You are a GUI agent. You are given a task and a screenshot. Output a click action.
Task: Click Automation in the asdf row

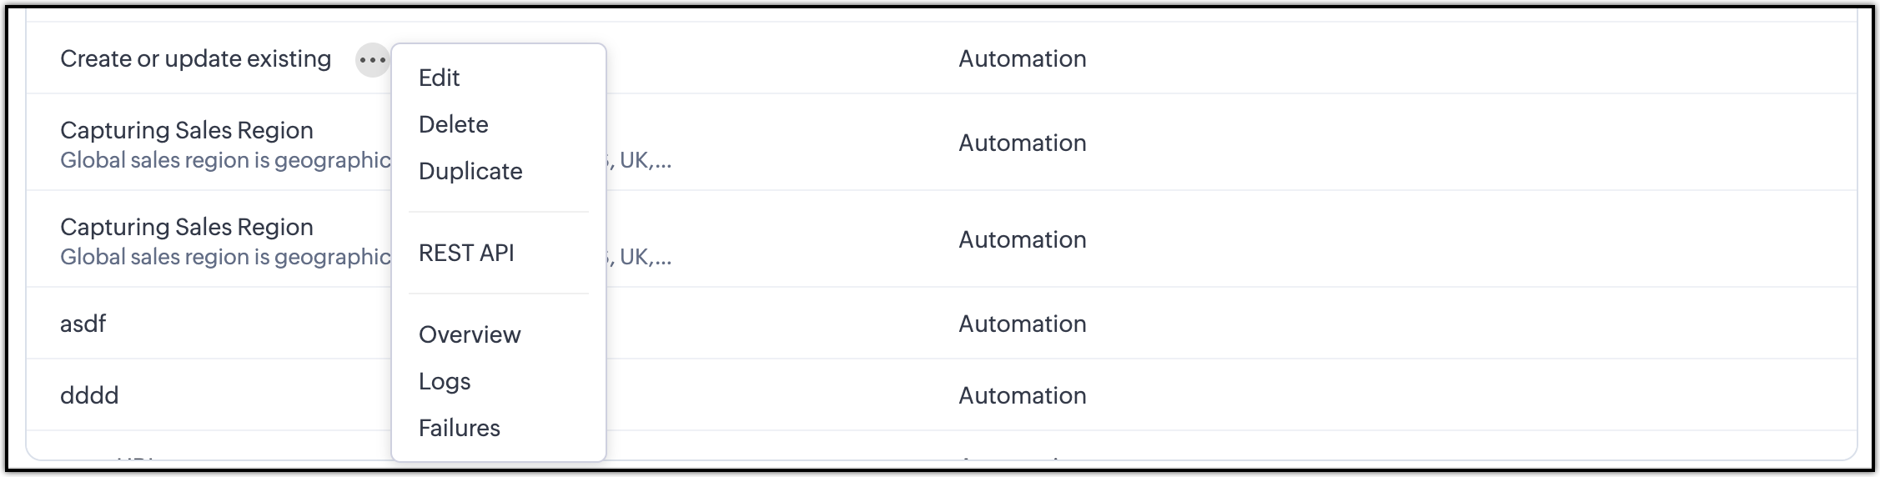[x=1022, y=324]
